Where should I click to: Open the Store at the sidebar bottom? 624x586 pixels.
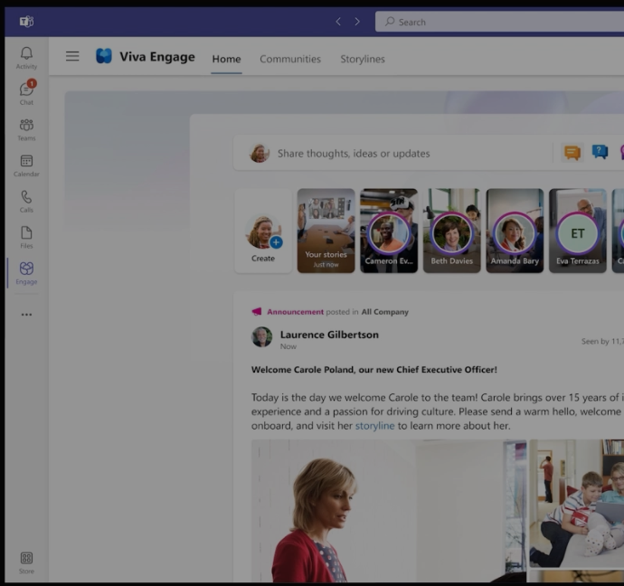(x=26, y=562)
